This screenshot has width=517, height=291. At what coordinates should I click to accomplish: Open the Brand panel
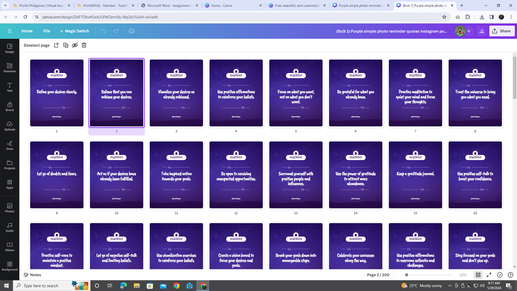[10, 106]
